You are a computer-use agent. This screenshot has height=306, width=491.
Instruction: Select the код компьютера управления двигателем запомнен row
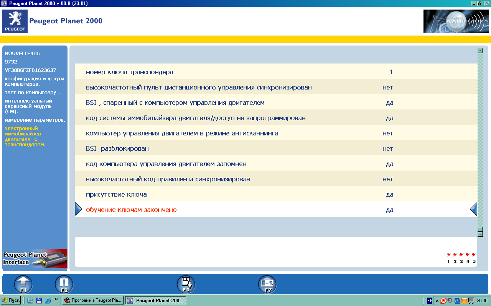pos(276,164)
